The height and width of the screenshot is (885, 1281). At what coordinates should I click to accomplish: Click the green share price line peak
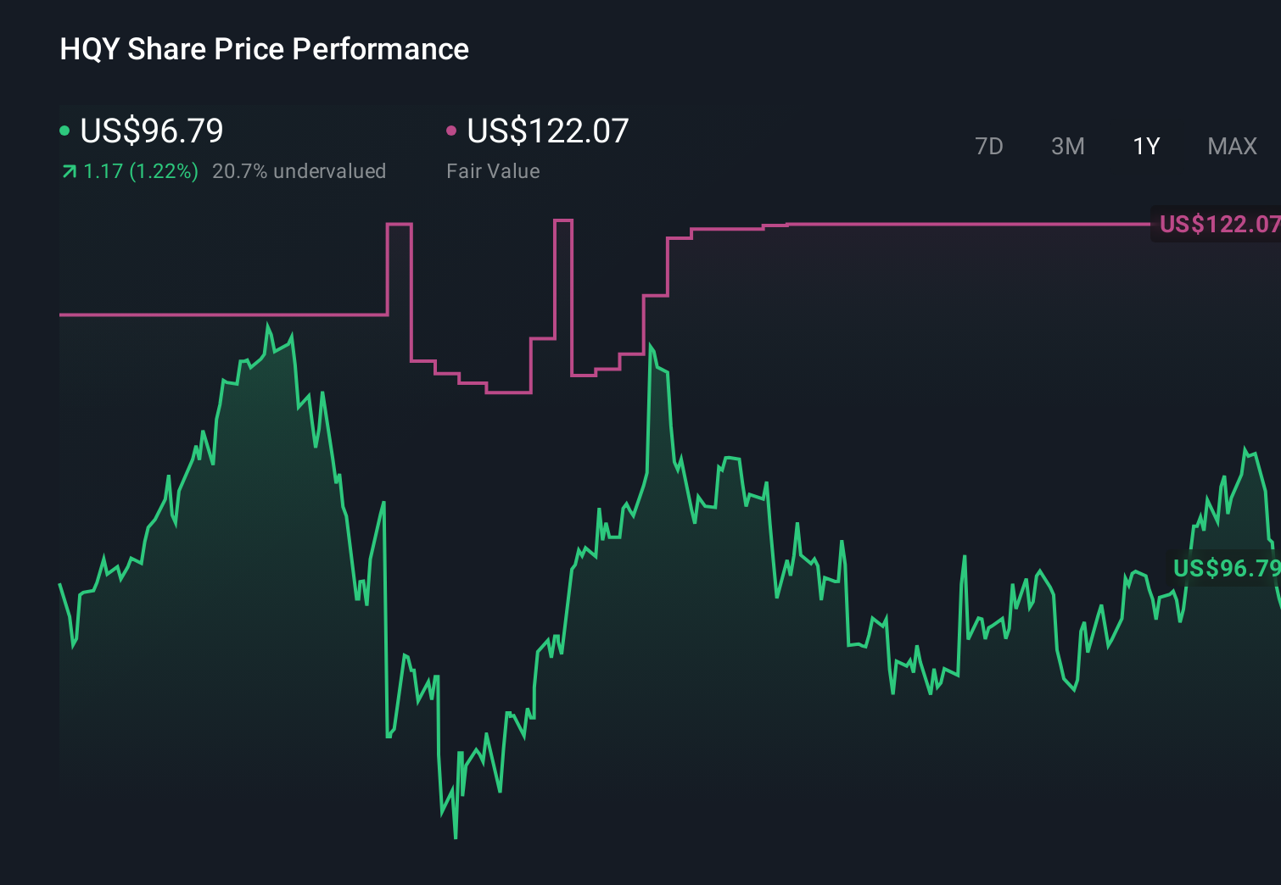pyautogui.click(x=268, y=323)
